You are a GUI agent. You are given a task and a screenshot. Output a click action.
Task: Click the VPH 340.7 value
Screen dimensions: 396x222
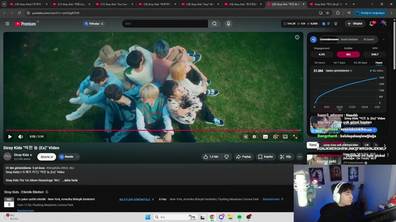[x=375, y=54]
